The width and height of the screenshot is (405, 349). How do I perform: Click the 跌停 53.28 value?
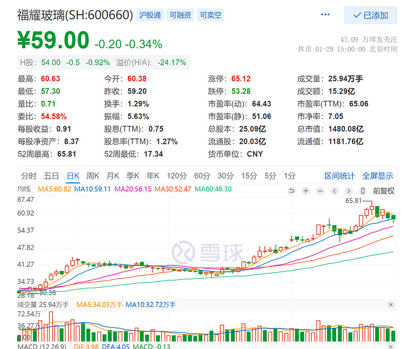241,91
